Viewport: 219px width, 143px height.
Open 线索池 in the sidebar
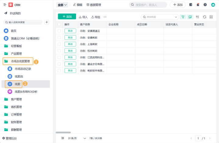19,76
